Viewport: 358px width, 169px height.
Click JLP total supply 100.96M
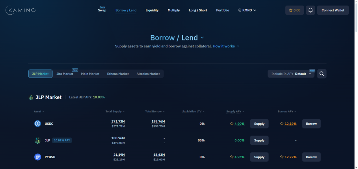pyautogui.click(x=118, y=138)
